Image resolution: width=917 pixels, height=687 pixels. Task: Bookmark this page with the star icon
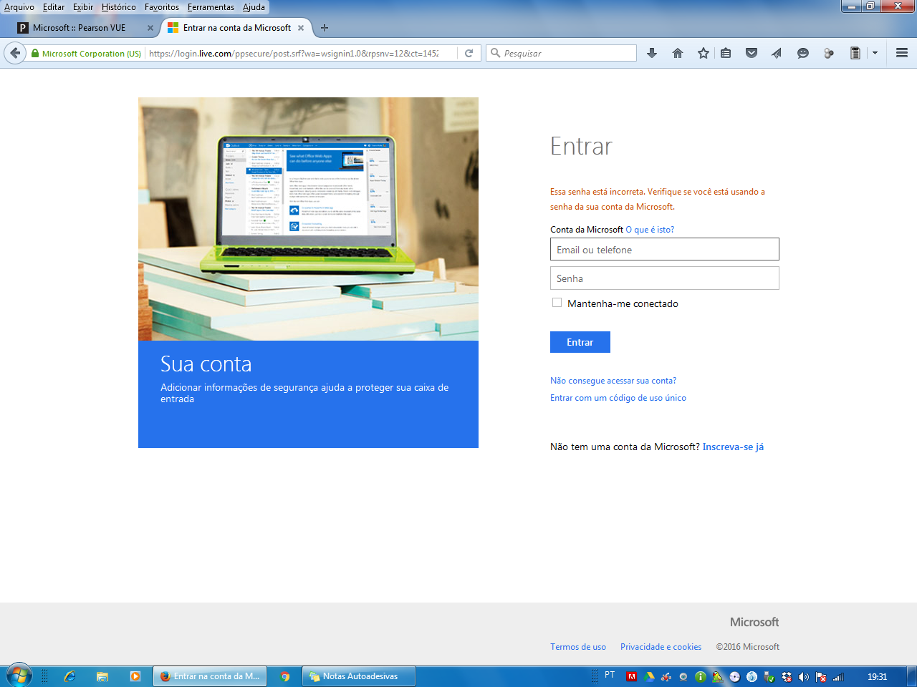pos(704,53)
